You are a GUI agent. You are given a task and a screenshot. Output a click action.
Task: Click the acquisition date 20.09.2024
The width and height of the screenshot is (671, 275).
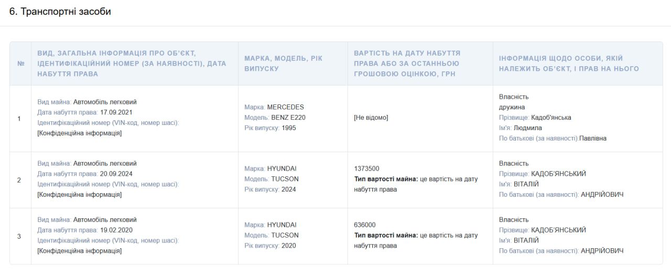click(x=116, y=174)
